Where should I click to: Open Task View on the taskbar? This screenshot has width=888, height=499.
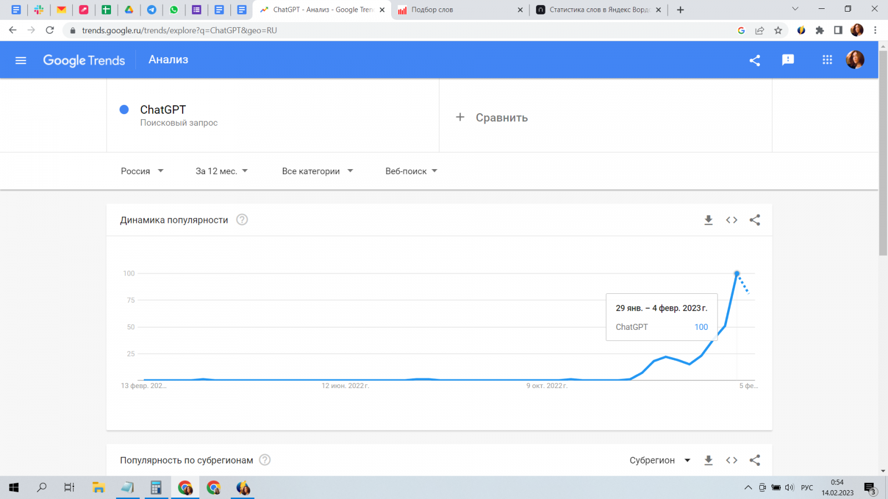click(69, 488)
